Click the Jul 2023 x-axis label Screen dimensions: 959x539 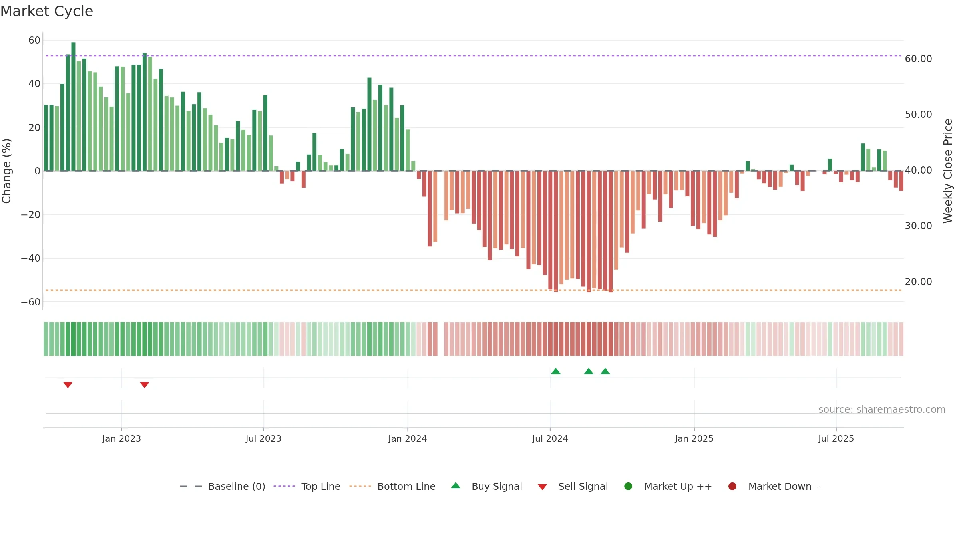[263, 439]
